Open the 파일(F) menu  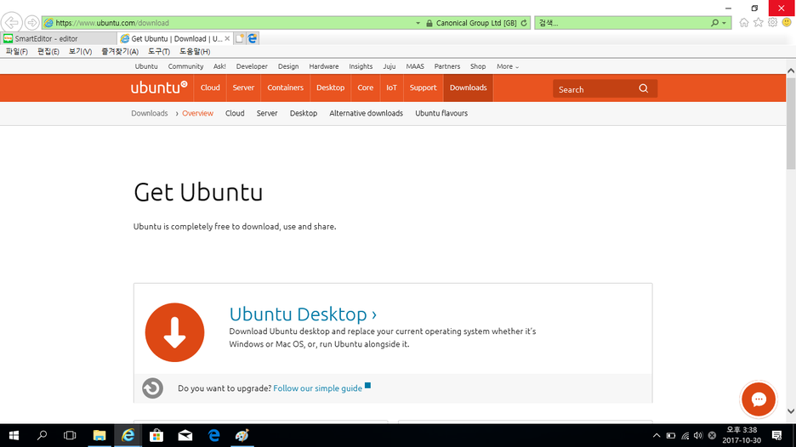point(17,51)
